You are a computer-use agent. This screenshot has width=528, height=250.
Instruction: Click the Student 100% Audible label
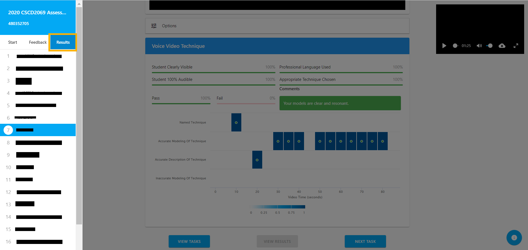(x=172, y=79)
